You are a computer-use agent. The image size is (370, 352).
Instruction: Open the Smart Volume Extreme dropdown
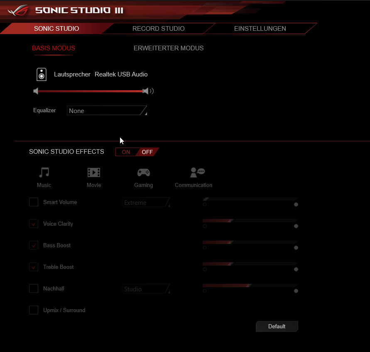tap(146, 202)
